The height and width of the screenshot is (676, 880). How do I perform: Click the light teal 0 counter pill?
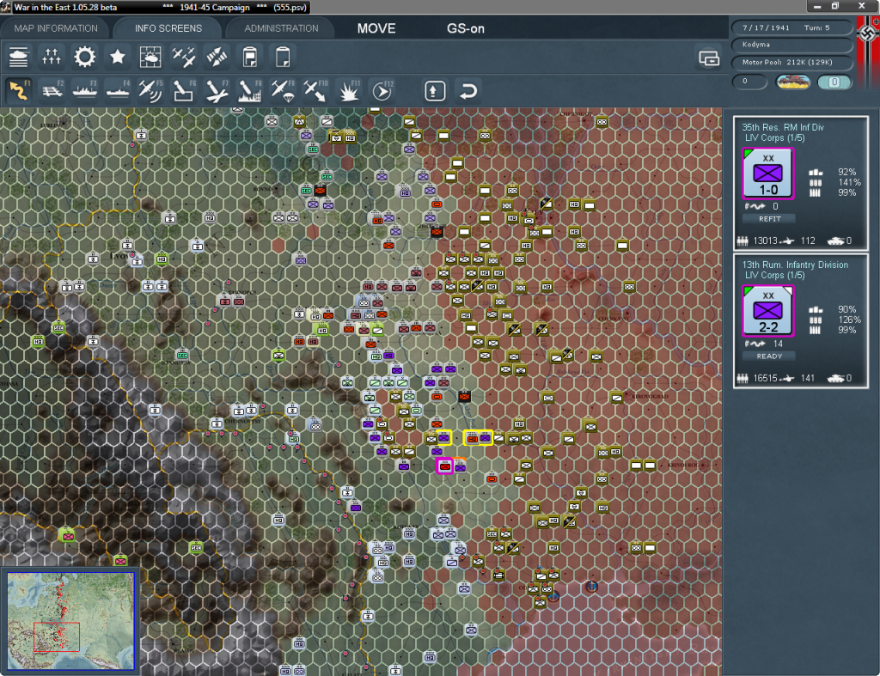coord(834,82)
